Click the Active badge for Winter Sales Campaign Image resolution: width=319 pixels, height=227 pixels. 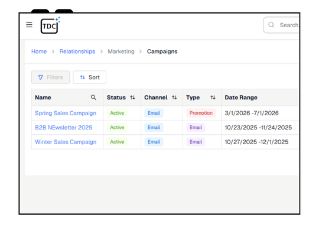(117, 142)
